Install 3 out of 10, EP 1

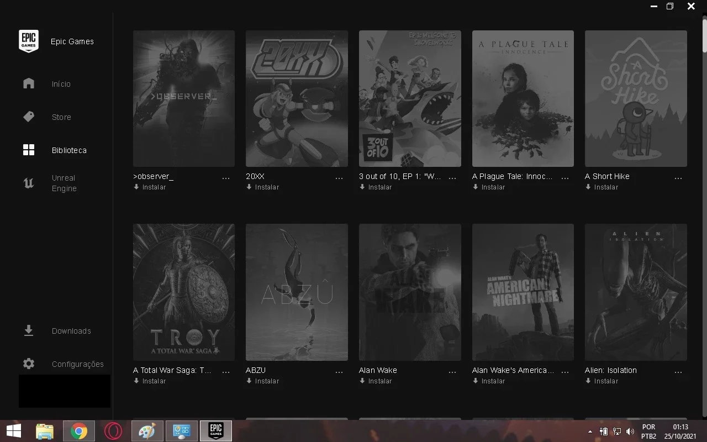click(x=376, y=187)
